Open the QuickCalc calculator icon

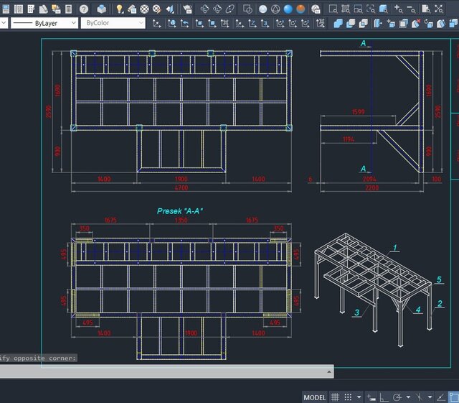click(68, 9)
